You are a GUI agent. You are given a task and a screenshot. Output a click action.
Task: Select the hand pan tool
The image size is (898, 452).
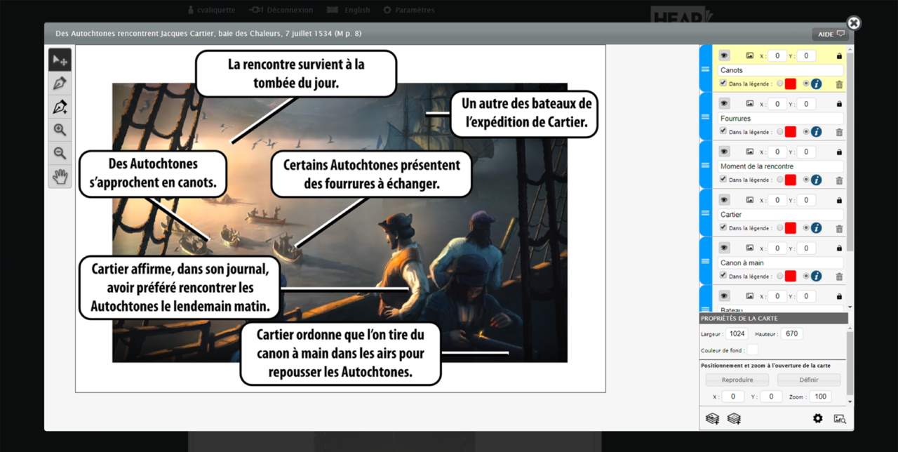[60, 176]
